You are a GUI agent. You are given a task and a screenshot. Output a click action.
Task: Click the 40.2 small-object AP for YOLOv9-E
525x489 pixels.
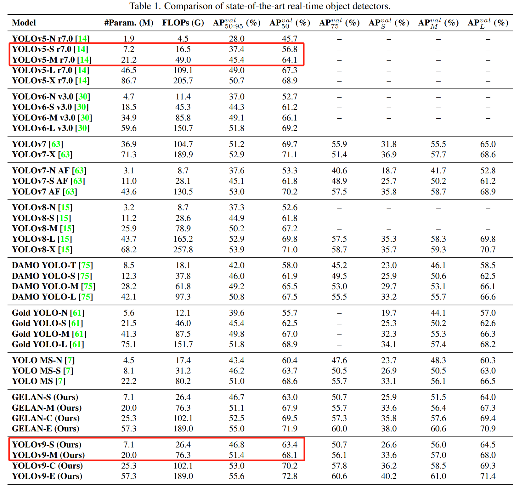(389, 476)
